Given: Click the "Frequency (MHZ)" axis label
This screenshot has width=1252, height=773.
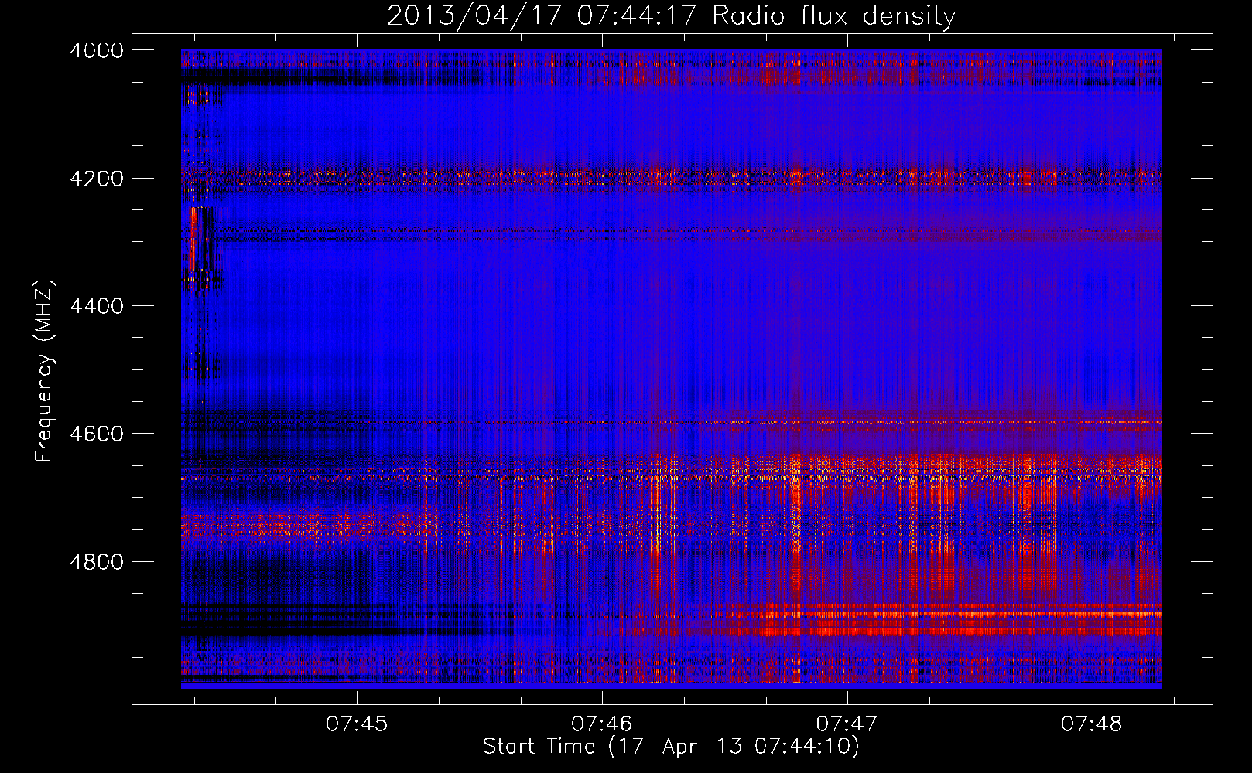Looking at the screenshot, I should click(x=45, y=371).
